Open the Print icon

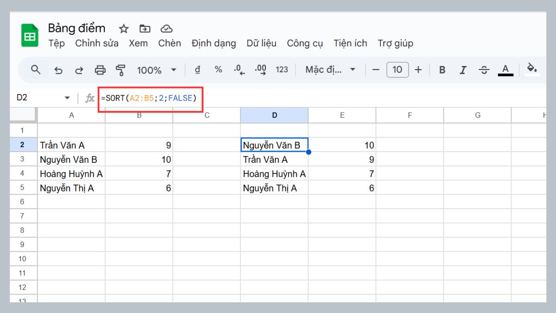(x=99, y=70)
